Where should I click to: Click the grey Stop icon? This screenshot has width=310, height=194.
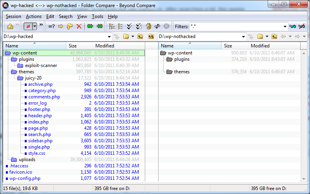[x=166, y=26]
